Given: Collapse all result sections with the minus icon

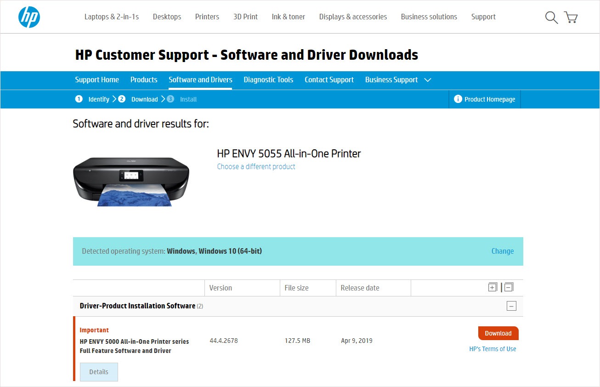Looking at the screenshot, I should tap(508, 286).
